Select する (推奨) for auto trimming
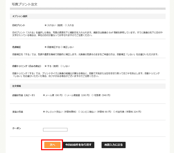 pyautogui.click(x=46, y=66)
